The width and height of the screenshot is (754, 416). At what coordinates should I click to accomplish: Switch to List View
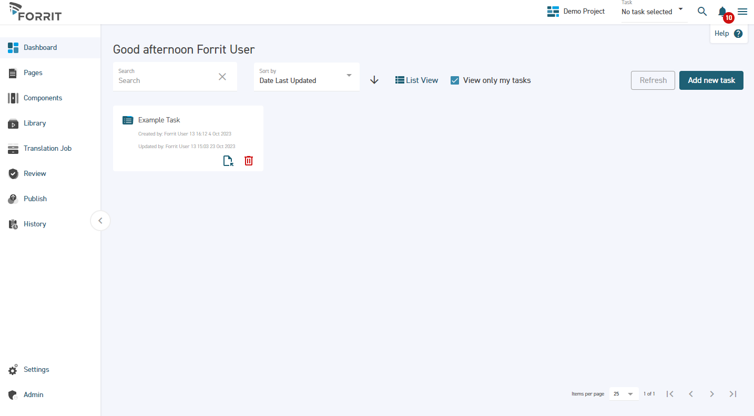tap(416, 80)
